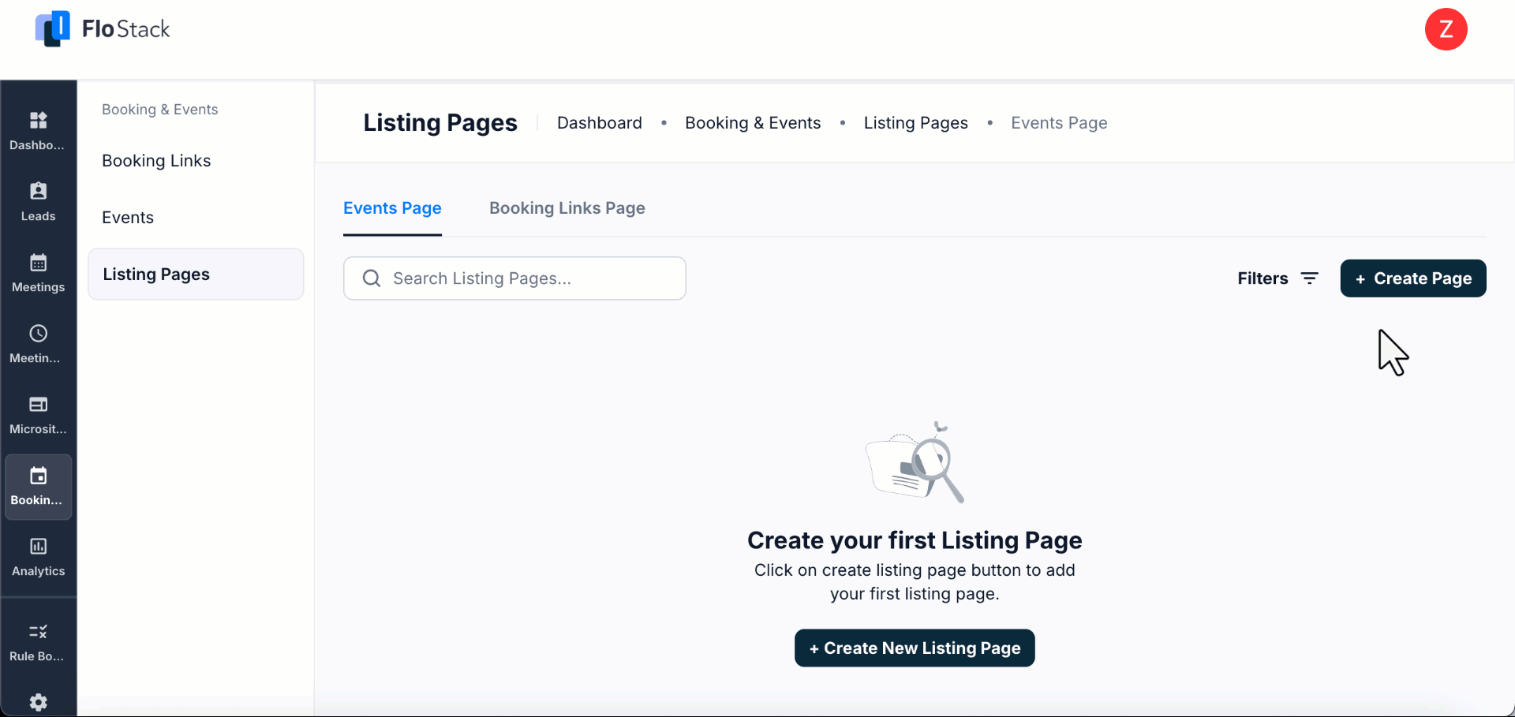Open the settings gear at sidebar bottom
Image resolution: width=1515 pixels, height=717 pixels.
[38, 703]
